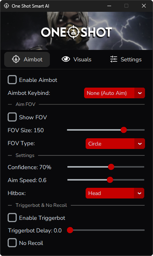153x256 pixels.
Task: Click the chevron arrow on the Hitbox dropdown
Action: (139, 193)
